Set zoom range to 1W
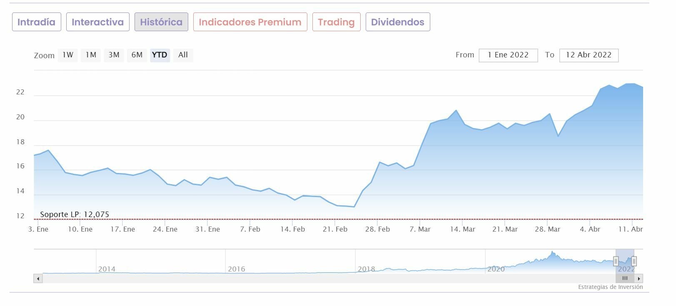Viewport: 676px width, 306px height. click(68, 55)
